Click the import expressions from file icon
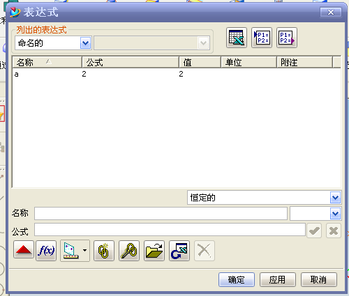This screenshot has height=296, width=349. [262, 38]
